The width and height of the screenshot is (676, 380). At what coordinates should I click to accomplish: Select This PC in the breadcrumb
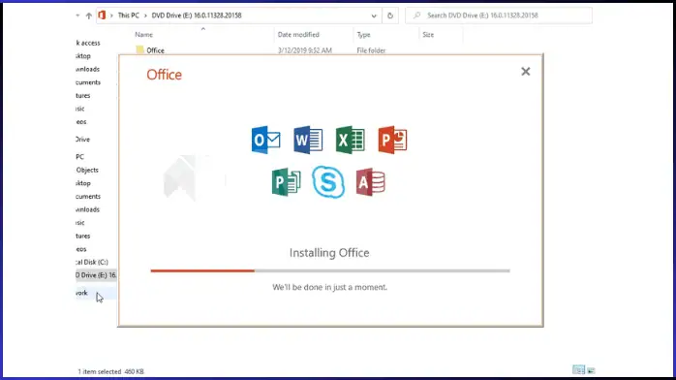129,16
